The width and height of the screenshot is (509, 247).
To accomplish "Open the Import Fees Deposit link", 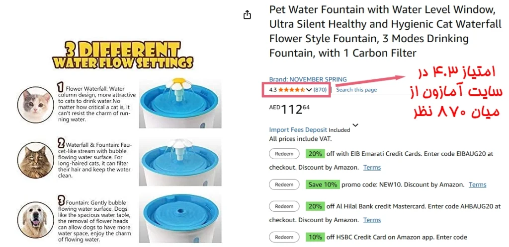I will pos(298,130).
